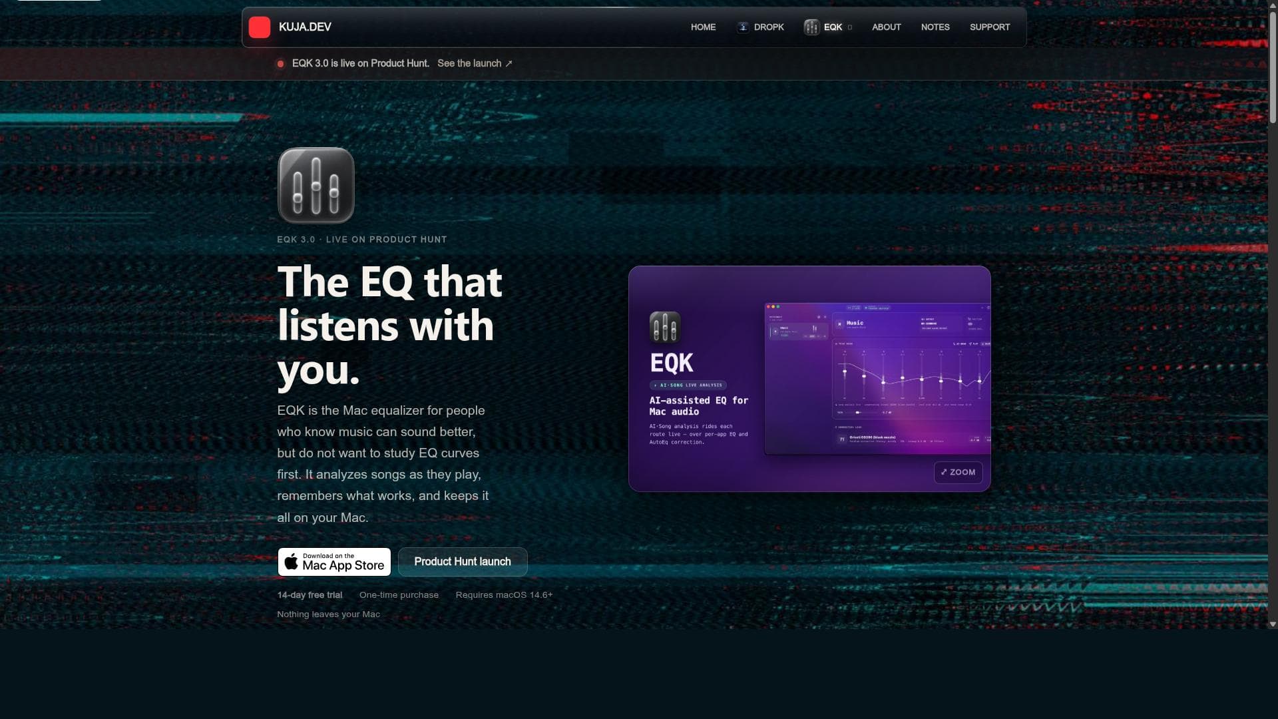This screenshot has width=1278, height=719.
Task: Click the ZOOM button on the preview card
Action: [958, 472]
